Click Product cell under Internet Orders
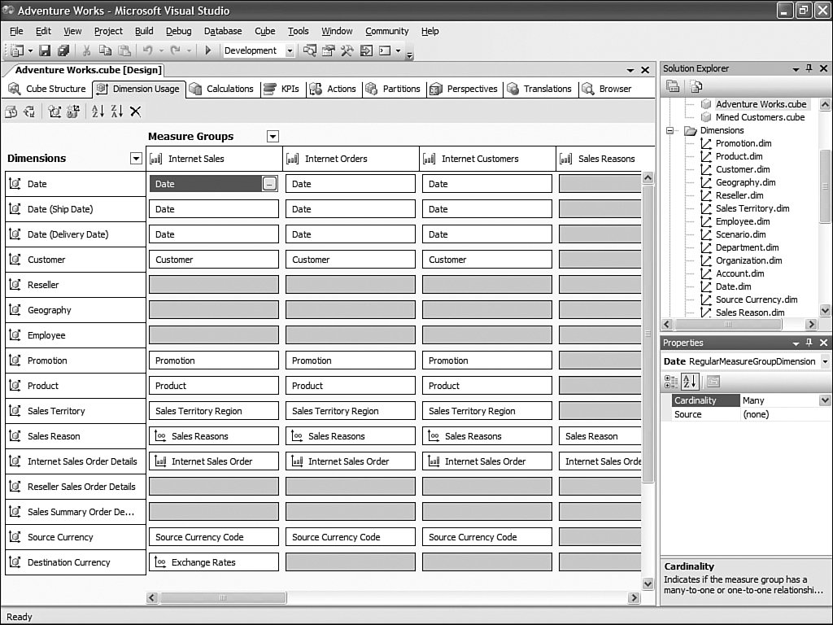This screenshot has height=625, width=833. 351,386
